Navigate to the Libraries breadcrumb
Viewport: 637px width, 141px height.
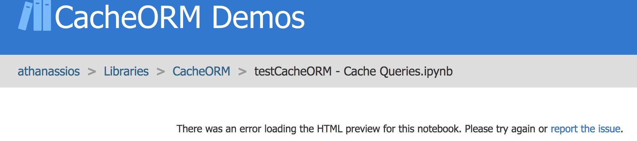pyautogui.click(x=126, y=72)
